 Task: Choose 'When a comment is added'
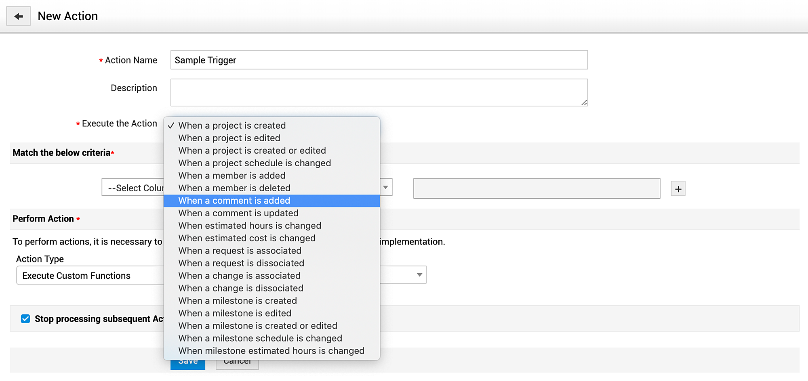click(234, 201)
